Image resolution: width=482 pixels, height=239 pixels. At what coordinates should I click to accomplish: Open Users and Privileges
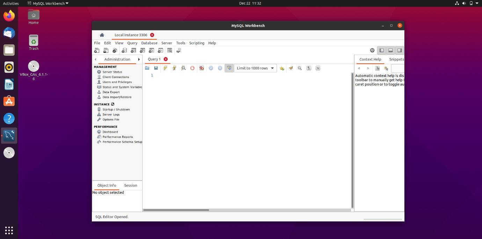(117, 82)
